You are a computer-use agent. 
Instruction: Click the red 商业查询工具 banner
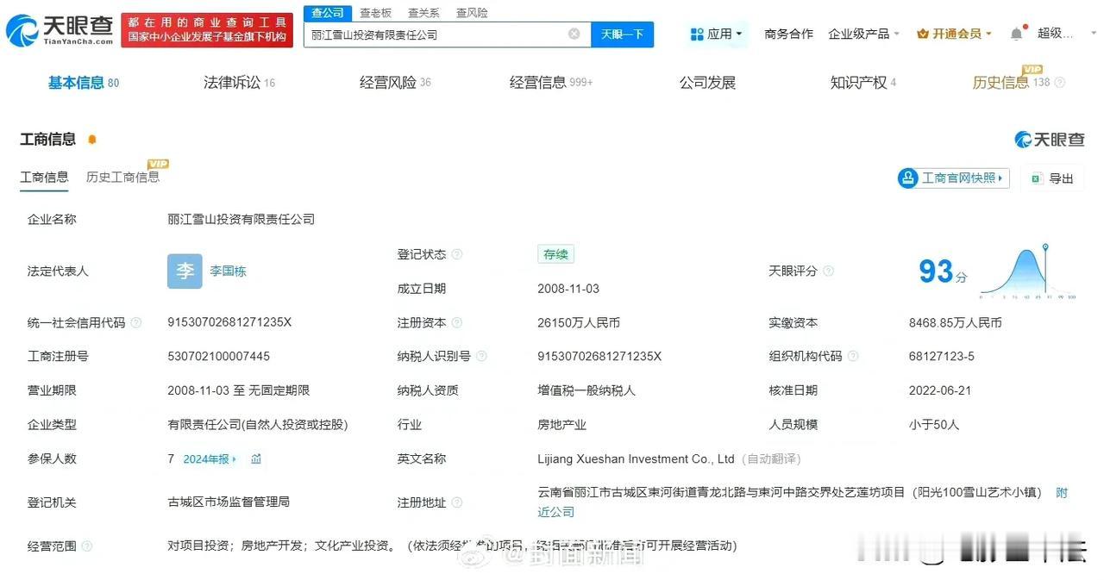pos(207,30)
